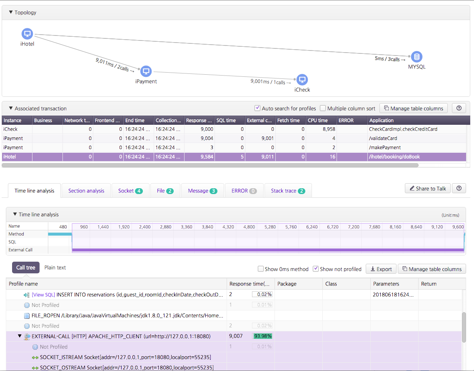The image size is (474, 371).
Task: Select the MYSQL database node icon
Action: point(417,57)
